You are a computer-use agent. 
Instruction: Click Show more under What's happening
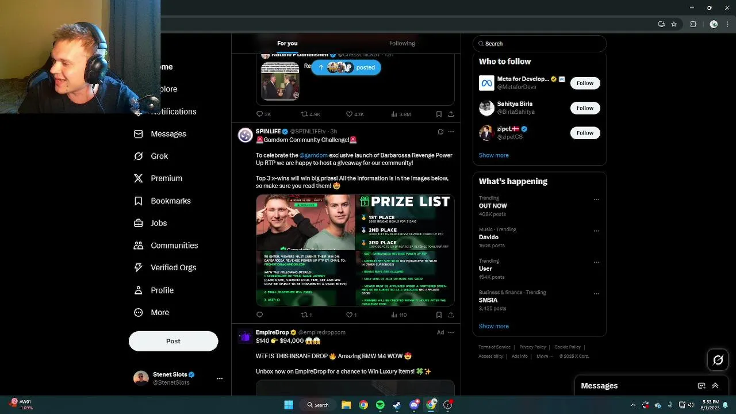493,326
